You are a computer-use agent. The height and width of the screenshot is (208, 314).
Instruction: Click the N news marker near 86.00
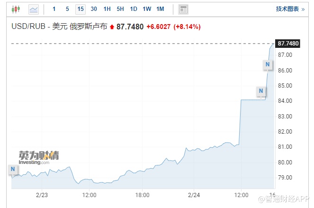(x=268, y=64)
